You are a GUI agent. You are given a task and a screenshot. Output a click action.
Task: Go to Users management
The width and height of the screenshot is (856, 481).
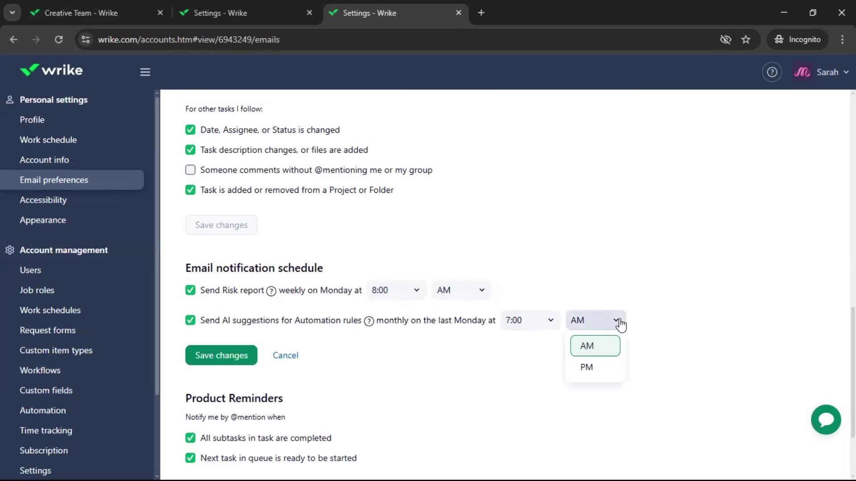pyautogui.click(x=30, y=270)
